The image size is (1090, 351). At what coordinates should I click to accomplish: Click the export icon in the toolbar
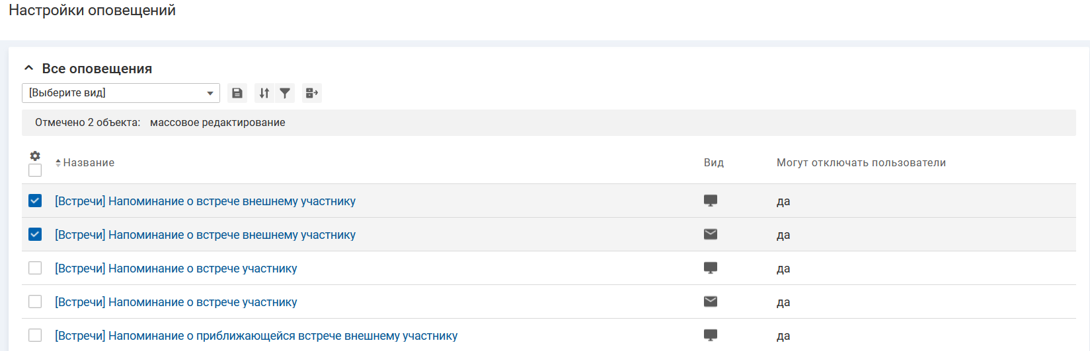click(311, 93)
